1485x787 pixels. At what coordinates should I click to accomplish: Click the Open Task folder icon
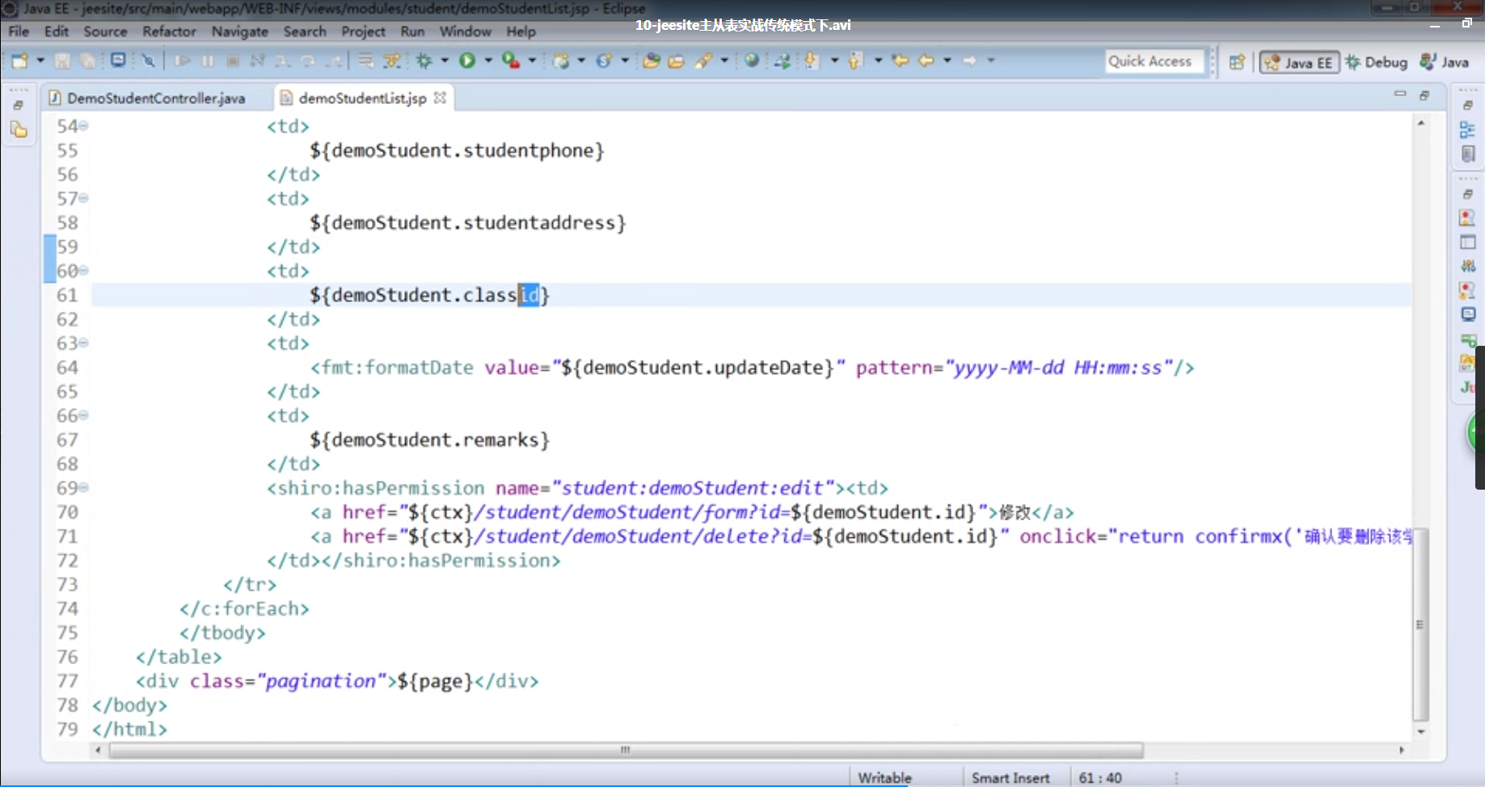pos(677,61)
